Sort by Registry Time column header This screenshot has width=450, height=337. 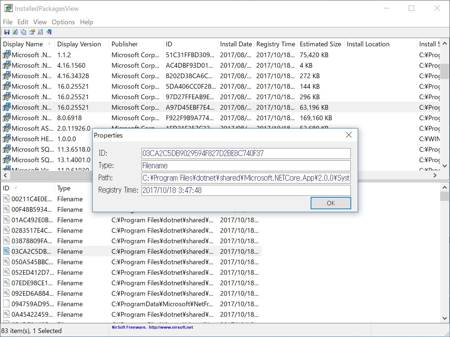276,44
